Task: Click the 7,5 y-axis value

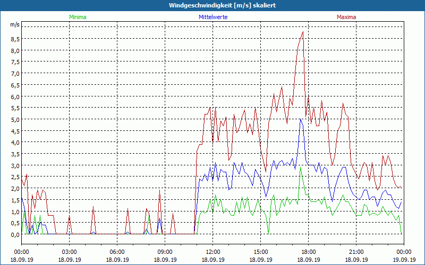Action: click(15, 62)
